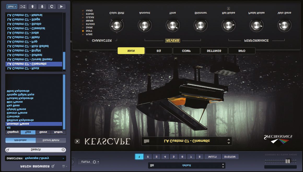303x172 pixels.
Task: Click the lower stepper arrow beside the patch name
Action: coord(229,143)
